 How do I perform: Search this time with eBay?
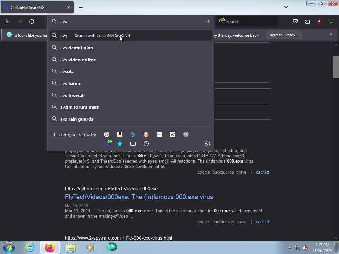tap(160, 134)
